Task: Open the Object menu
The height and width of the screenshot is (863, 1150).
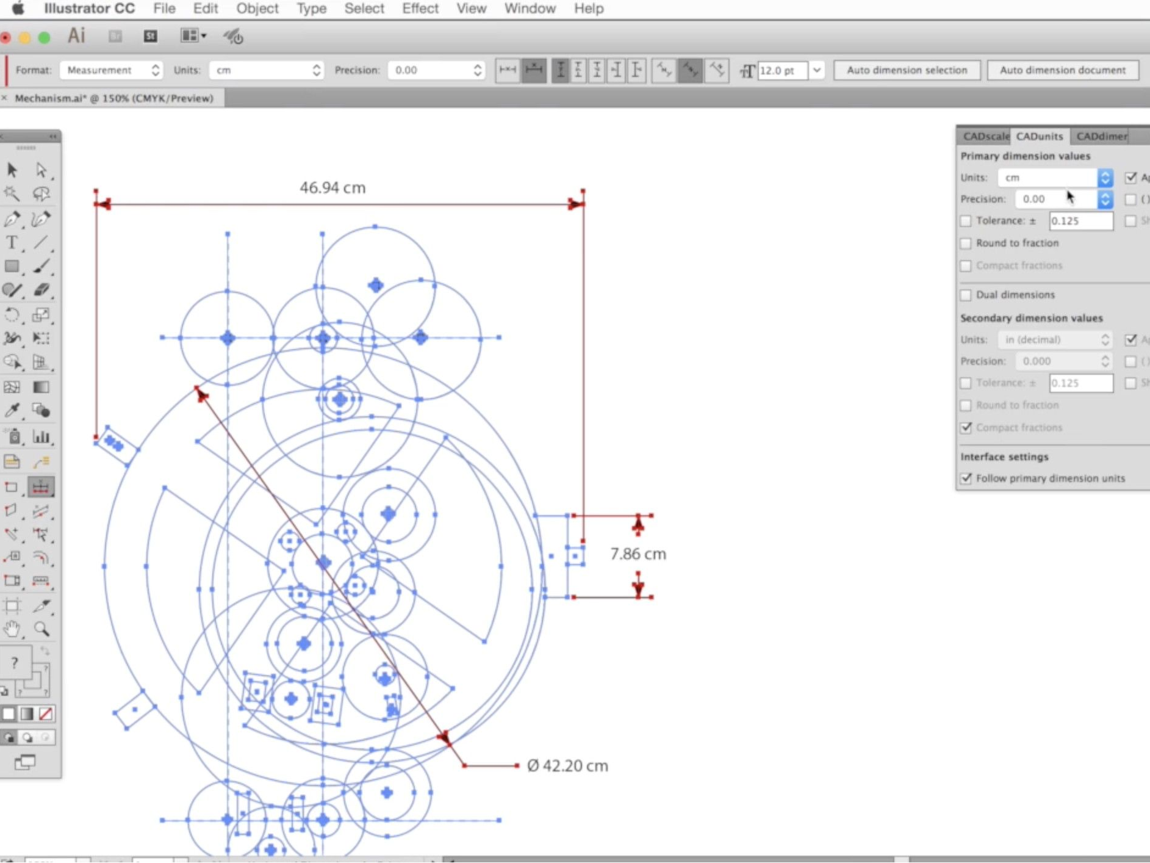Action: pyautogui.click(x=257, y=9)
